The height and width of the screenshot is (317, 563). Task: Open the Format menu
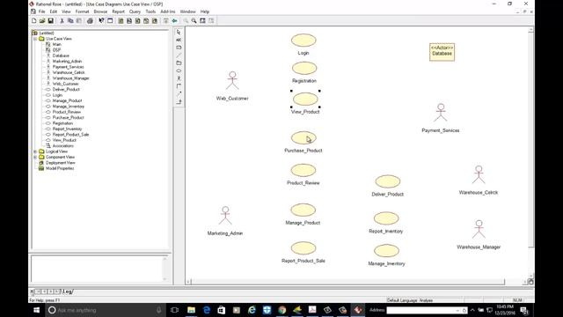pos(82,11)
